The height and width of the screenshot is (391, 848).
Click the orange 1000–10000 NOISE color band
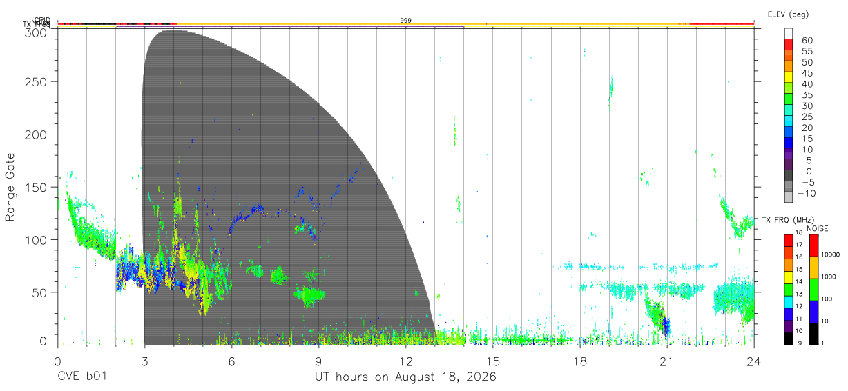pyautogui.click(x=815, y=267)
